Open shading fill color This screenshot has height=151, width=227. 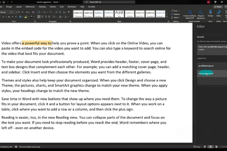[x=60, y=17]
